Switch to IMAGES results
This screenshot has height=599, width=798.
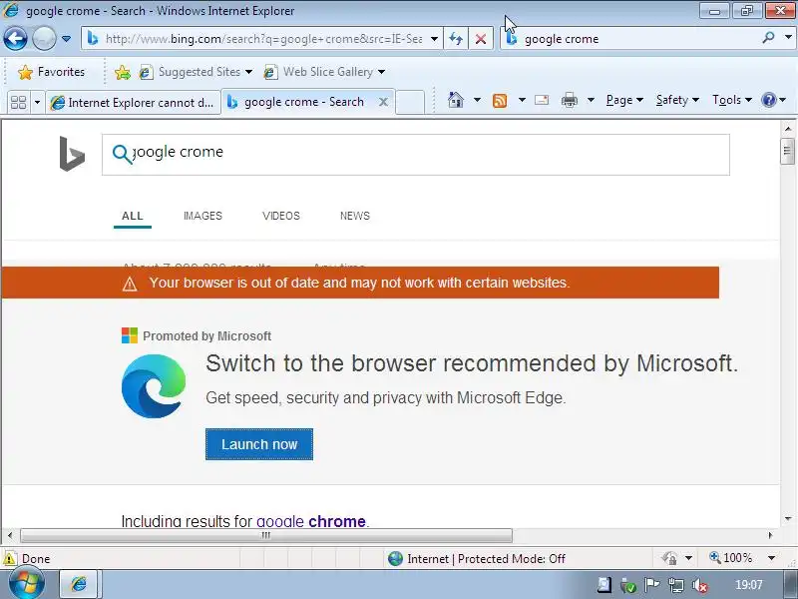click(x=202, y=216)
